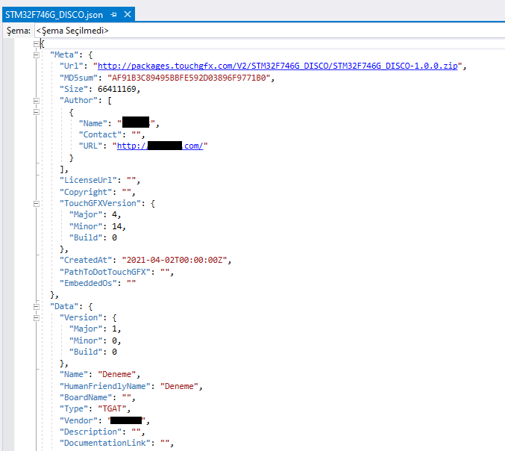Click the TouchGFXVersion Major value 4
Image resolution: width=505 pixels, height=451 pixels.
click(114, 215)
